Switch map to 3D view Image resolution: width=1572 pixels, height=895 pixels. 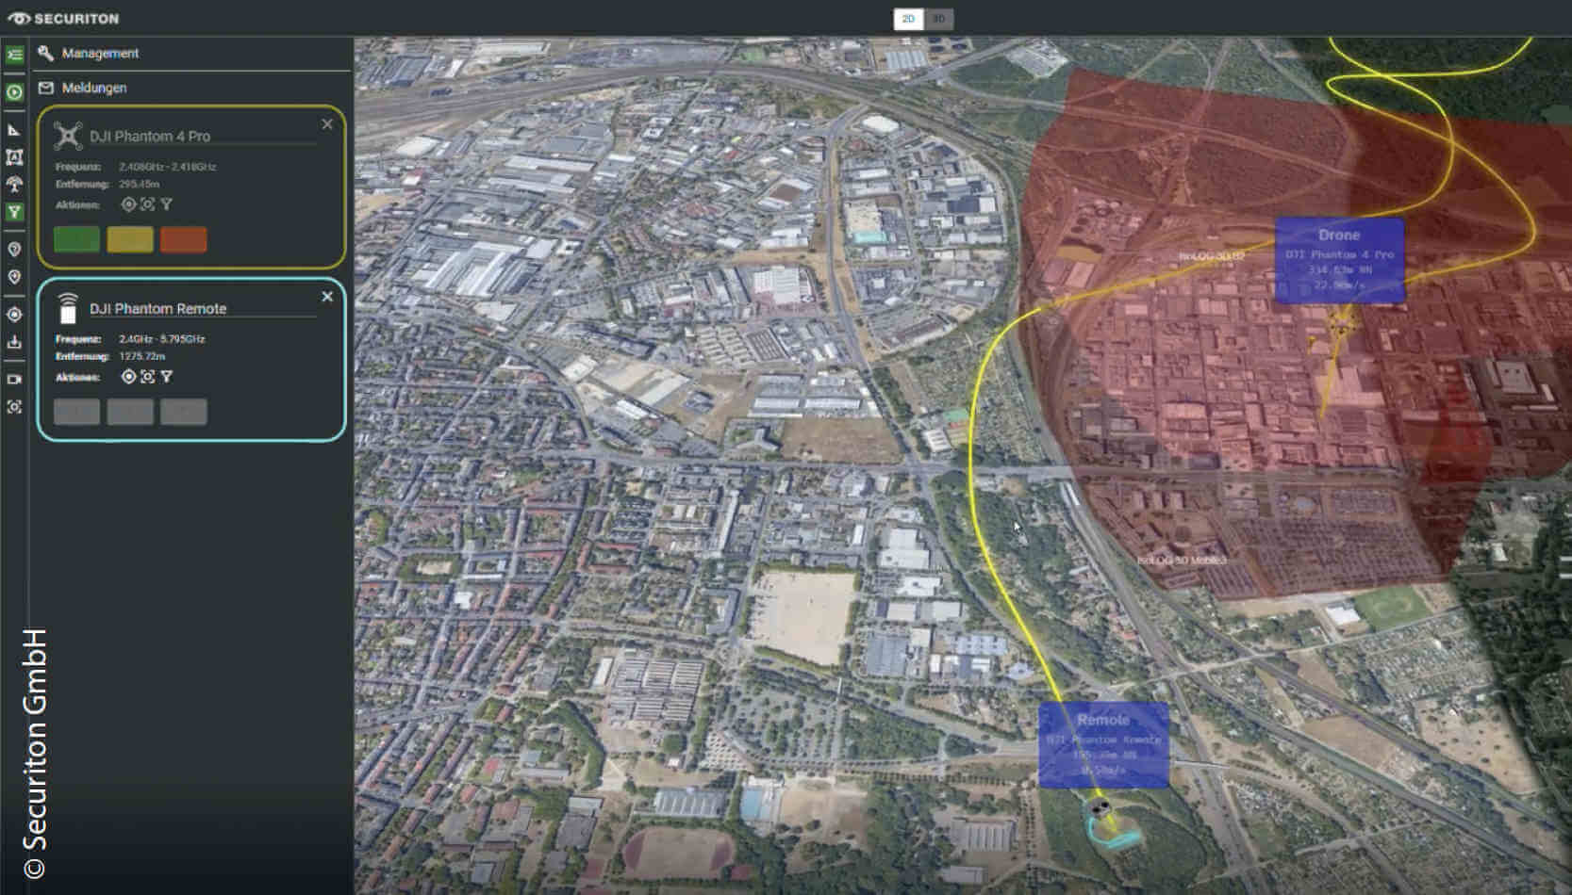[938, 19]
